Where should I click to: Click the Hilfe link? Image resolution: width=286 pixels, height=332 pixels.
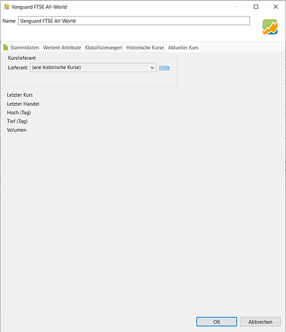pos(165,68)
